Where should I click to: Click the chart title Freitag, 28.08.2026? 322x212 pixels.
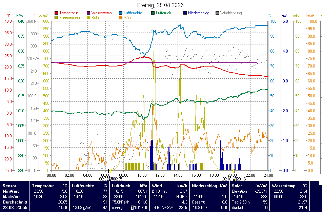click(160, 5)
